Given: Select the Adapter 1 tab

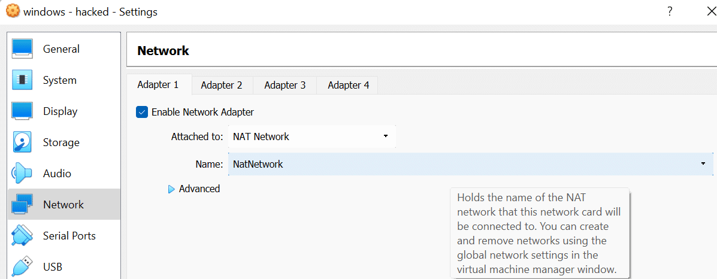Looking at the screenshot, I should point(158,84).
